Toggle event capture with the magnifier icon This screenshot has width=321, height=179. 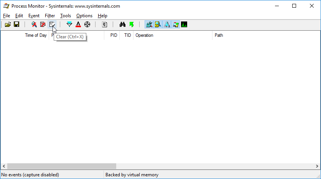(x=34, y=25)
